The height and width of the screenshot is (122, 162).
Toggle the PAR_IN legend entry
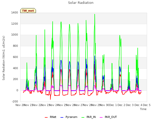pyautogui.click(x=89, y=117)
